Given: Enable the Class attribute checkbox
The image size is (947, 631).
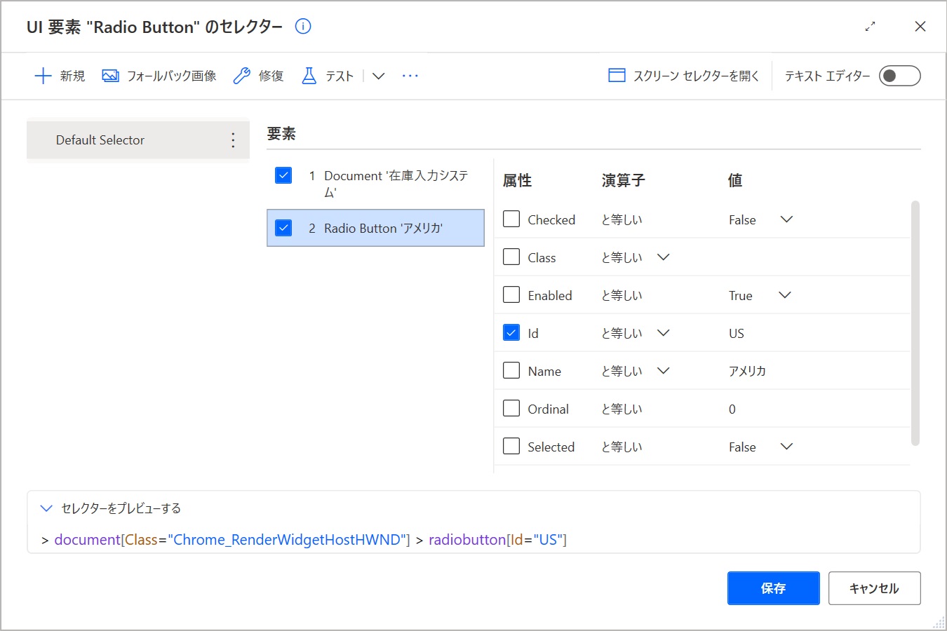Looking at the screenshot, I should tap(511, 257).
